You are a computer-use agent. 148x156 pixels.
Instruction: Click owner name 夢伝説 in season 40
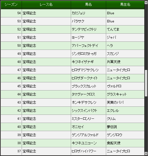click(112, 127)
